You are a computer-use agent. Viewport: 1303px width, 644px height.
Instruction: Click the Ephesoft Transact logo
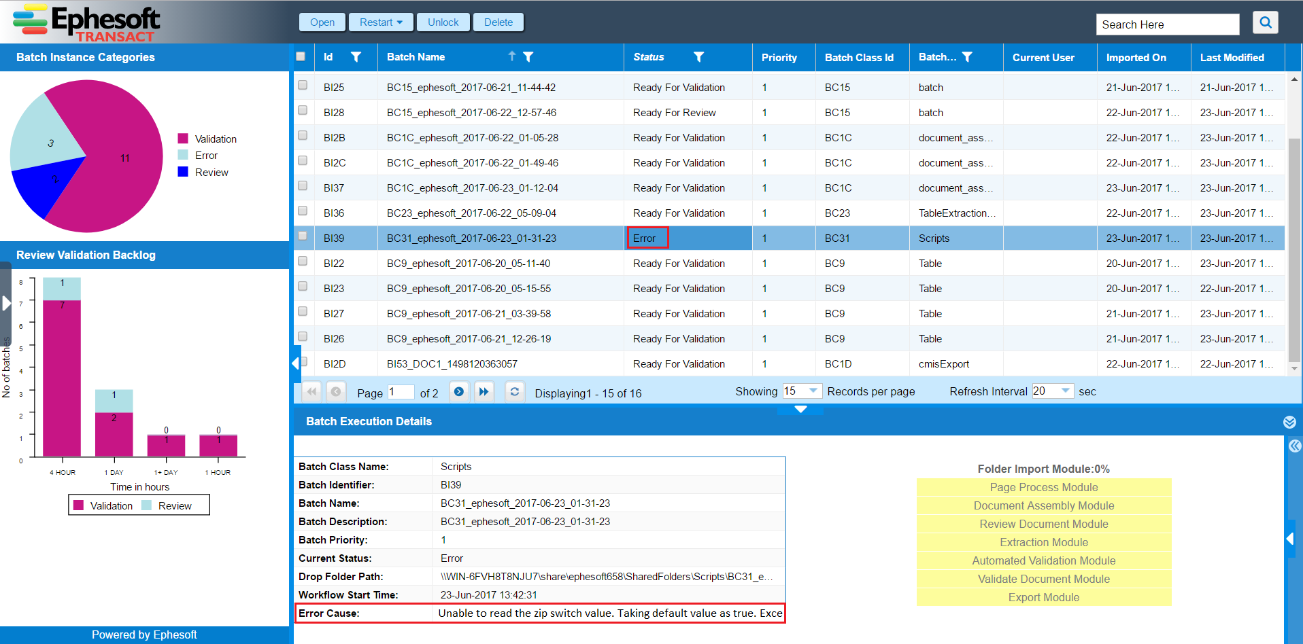(86, 23)
